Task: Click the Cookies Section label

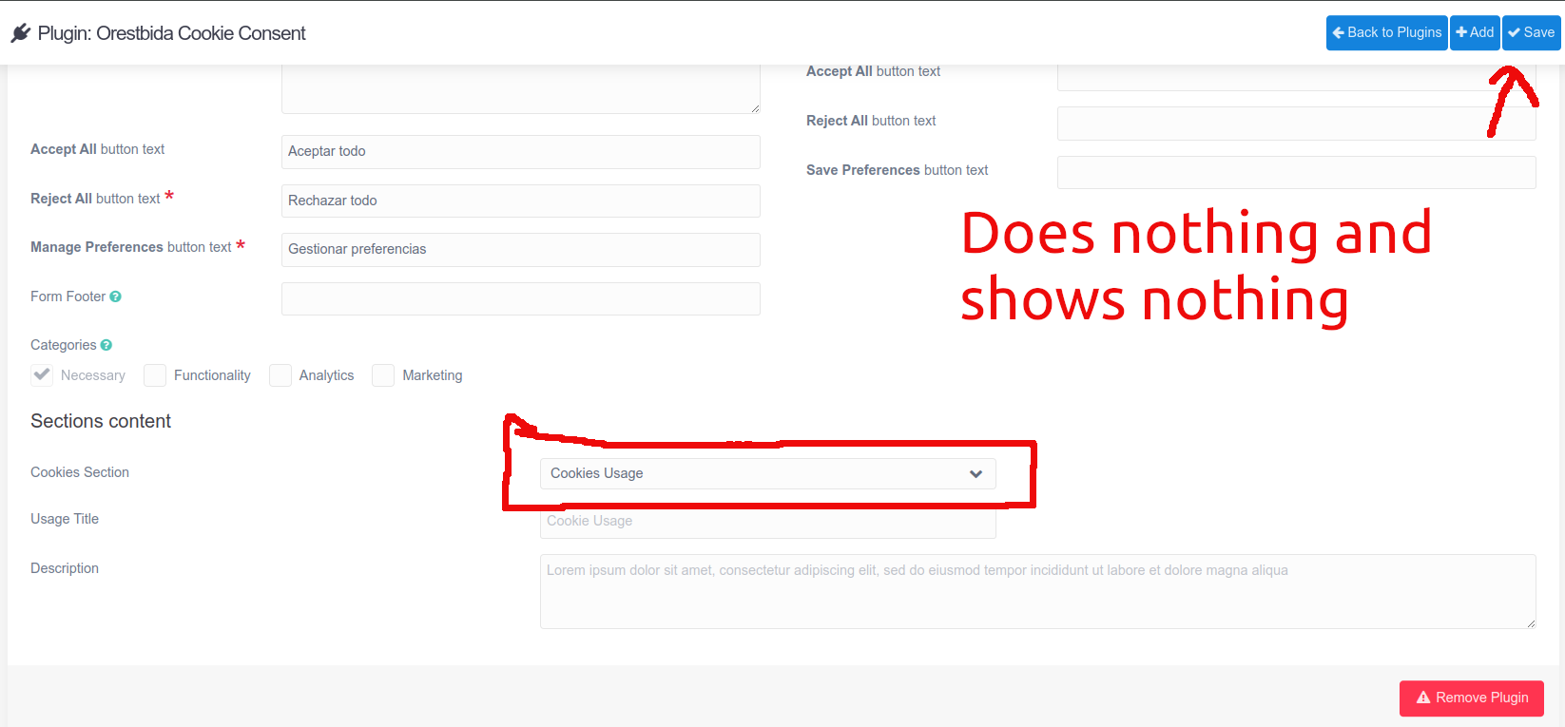Action: 80,472
